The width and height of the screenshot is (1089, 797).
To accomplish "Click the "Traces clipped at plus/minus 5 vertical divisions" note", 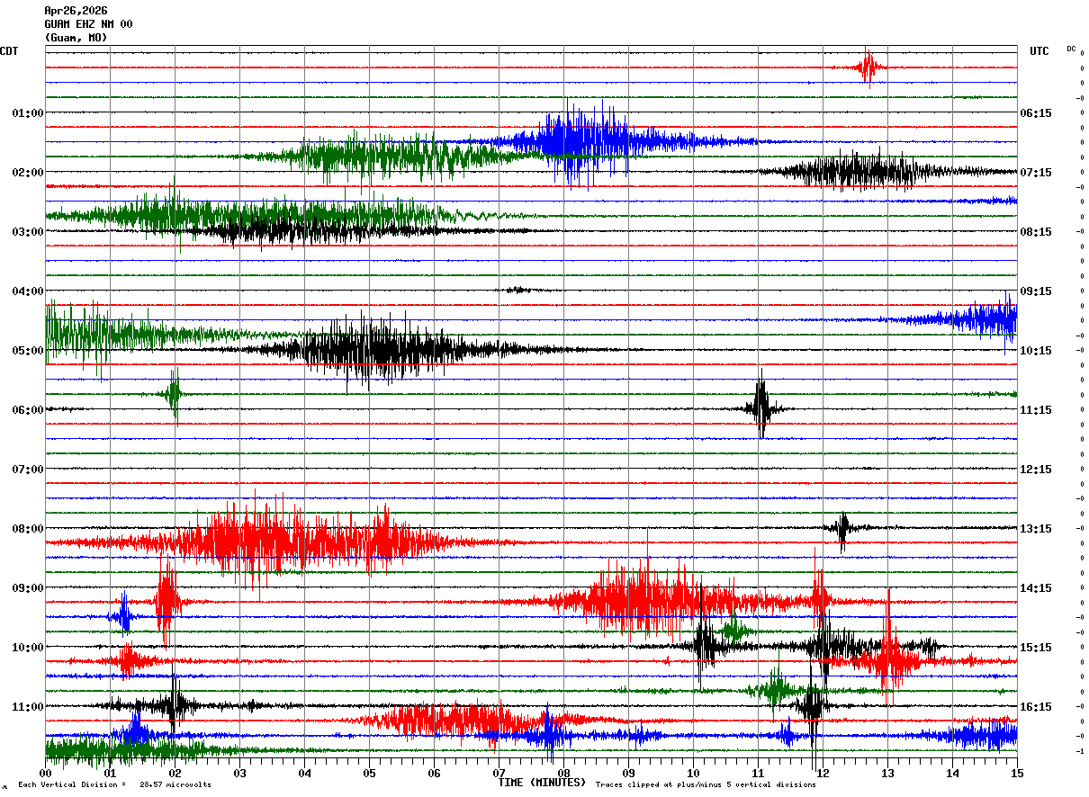I will [x=706, y=785].
